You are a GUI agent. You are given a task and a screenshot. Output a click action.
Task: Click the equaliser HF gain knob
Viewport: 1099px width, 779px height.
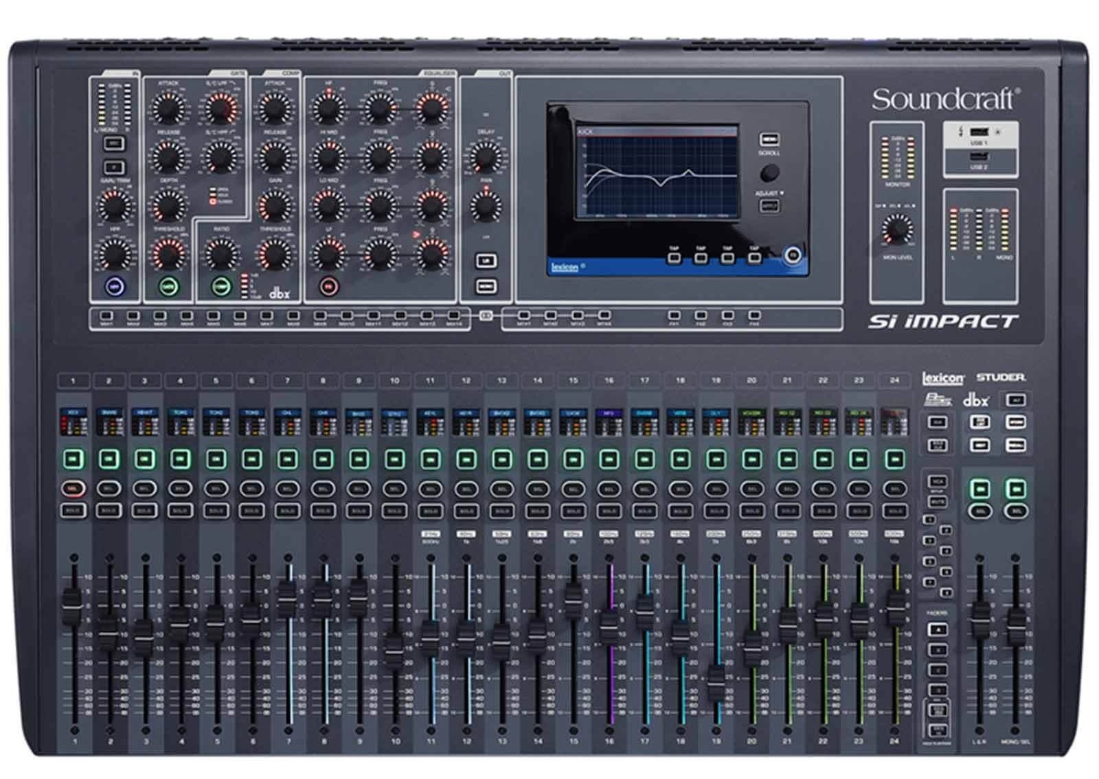(x=328, y=108)
